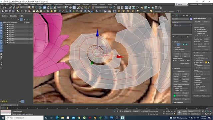Expand Editable Poly in modifier stack
The image size is (213, 120).
click(173, 25)
